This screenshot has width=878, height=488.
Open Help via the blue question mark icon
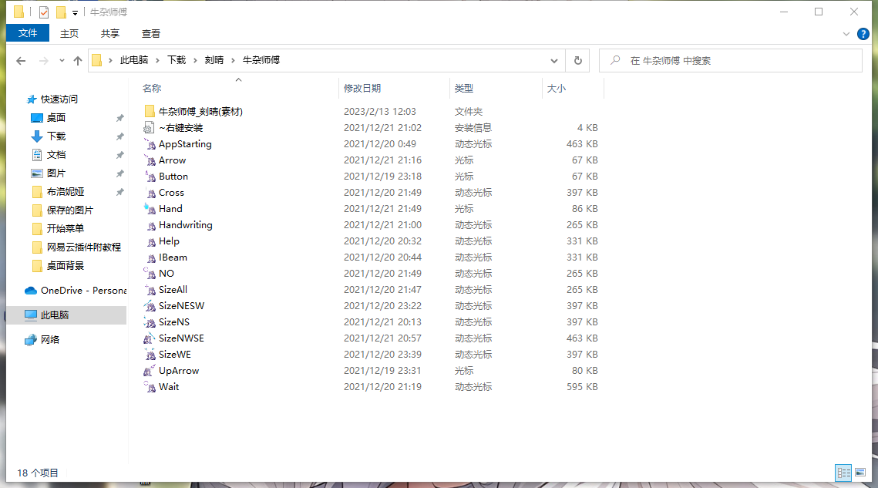click(x=863, y=34)
